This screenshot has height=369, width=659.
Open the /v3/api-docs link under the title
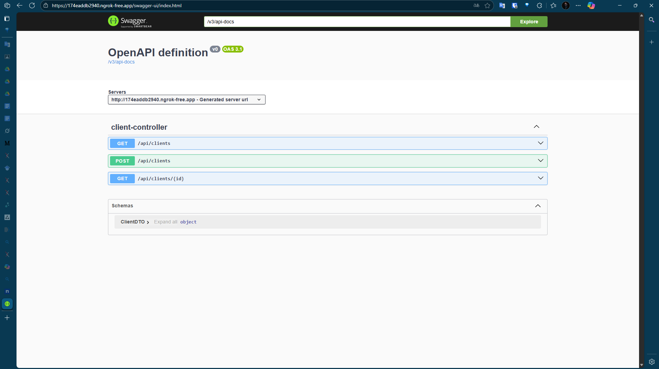pos(121,62)
